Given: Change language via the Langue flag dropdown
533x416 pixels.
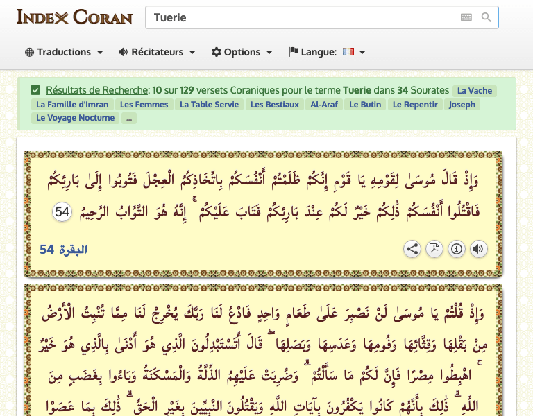Looking at the screenshot, I should pyautogui.click(x=327, y=52).
